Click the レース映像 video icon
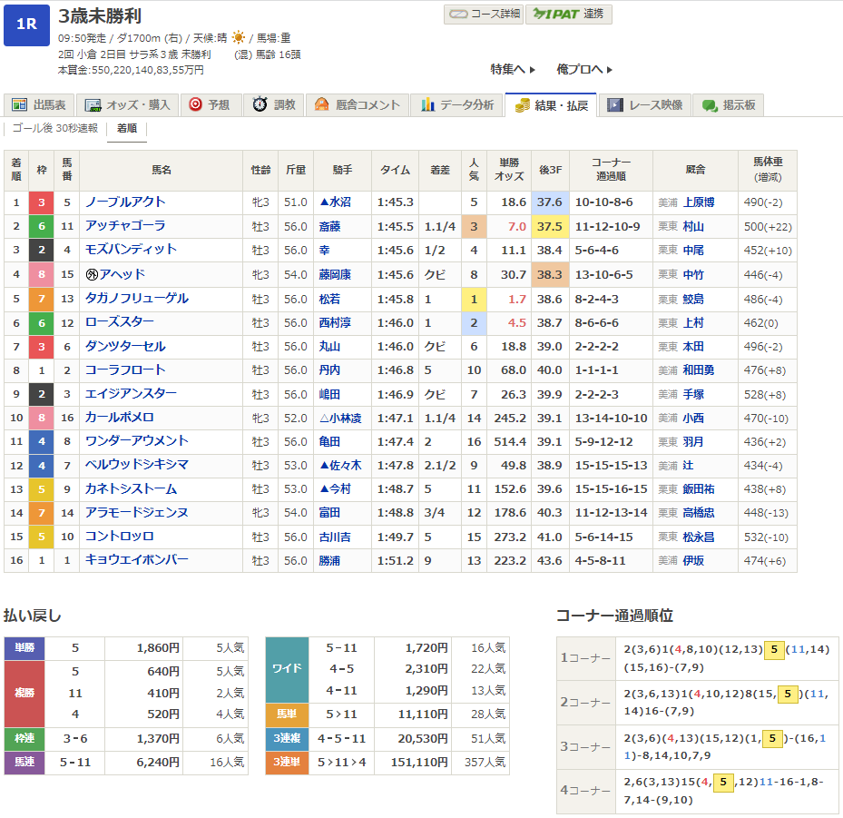843x818 pixels. [x=615, y=105]
